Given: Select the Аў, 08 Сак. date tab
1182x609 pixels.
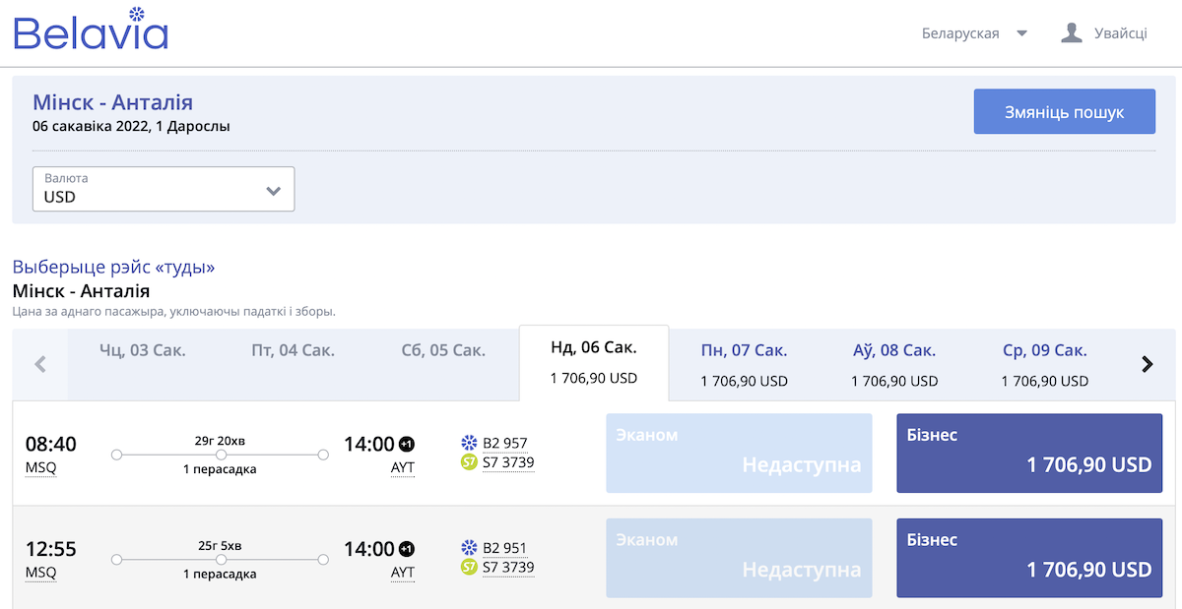Looking at the screenshot, I should point(894,364).
